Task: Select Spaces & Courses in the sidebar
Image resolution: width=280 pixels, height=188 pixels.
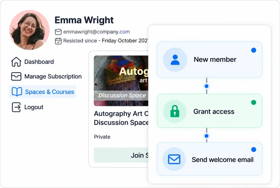Action: click(x=43, y=92)
